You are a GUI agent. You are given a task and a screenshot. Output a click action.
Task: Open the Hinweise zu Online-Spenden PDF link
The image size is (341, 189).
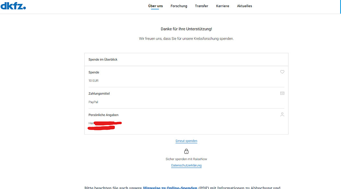pyautogui.click(x=170, y=187)
